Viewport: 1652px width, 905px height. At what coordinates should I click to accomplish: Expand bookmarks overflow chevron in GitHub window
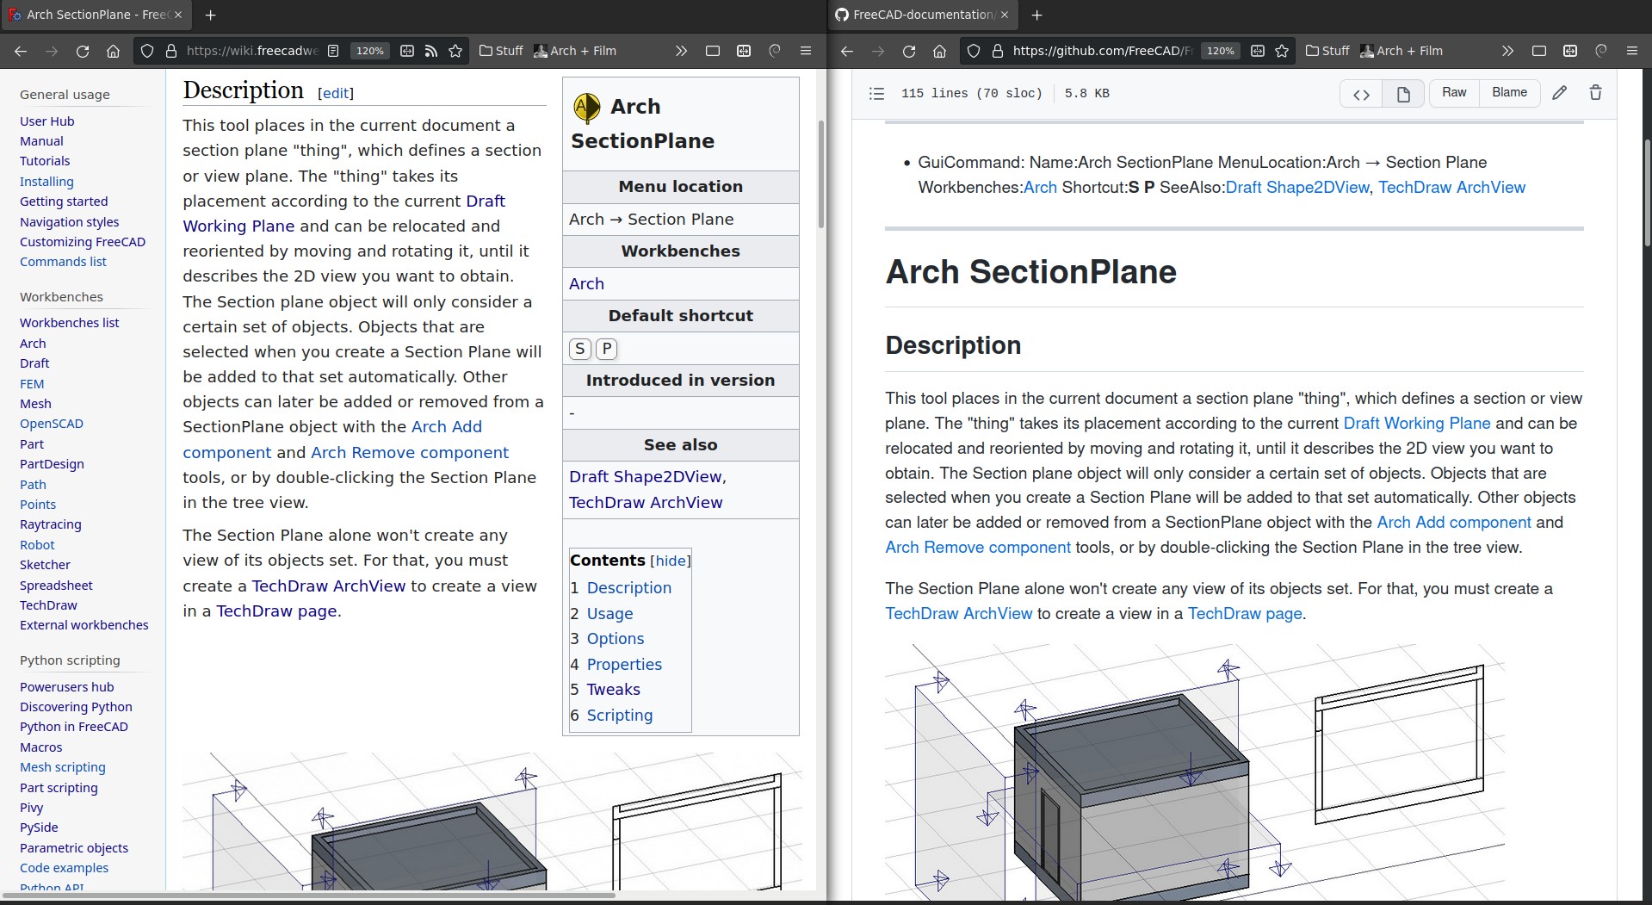pyautogui.click(x=1507, y=51)
